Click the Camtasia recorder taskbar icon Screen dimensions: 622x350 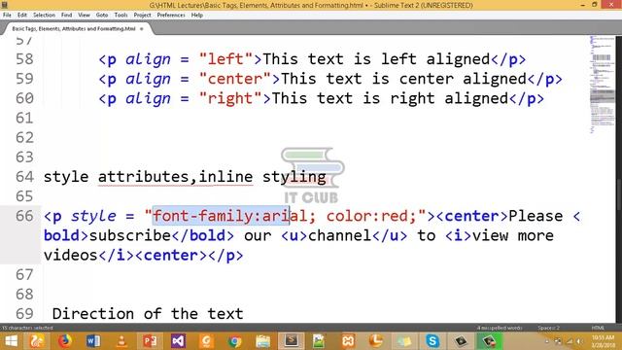coord(461,341)
